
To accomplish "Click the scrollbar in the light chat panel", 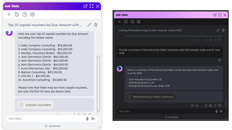I will pyautogui.click(x=98, y=81).
